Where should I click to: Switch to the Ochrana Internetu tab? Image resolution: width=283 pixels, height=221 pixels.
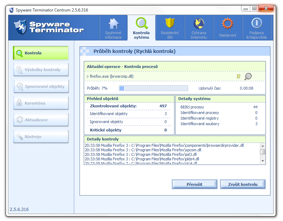pyautogui.click(x=199, y=28)
